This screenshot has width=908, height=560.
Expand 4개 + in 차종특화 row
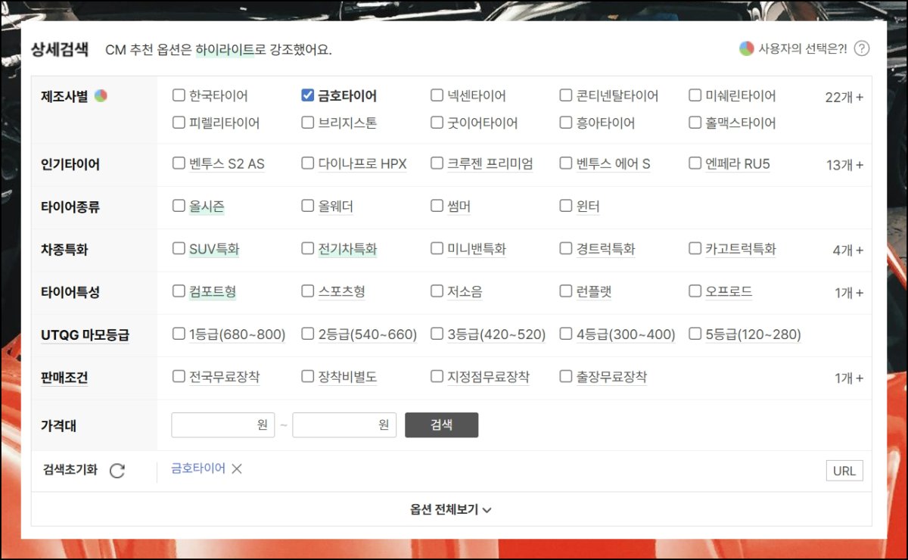(847, 250)
